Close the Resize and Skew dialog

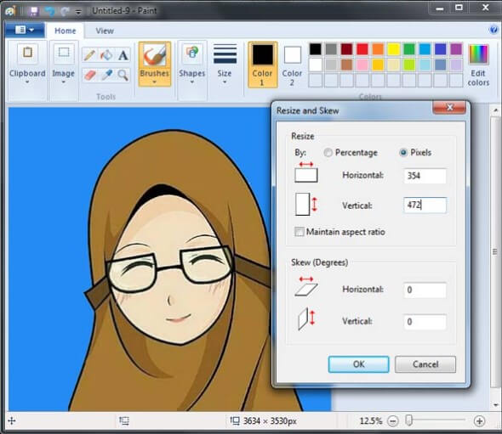coord(449,107)
